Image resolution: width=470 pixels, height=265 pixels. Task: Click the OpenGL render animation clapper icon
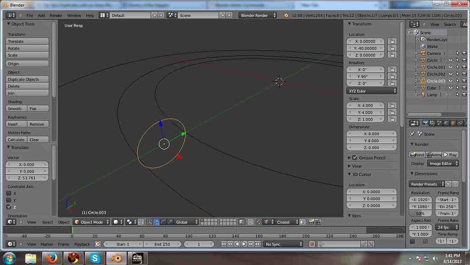point(318,222)
